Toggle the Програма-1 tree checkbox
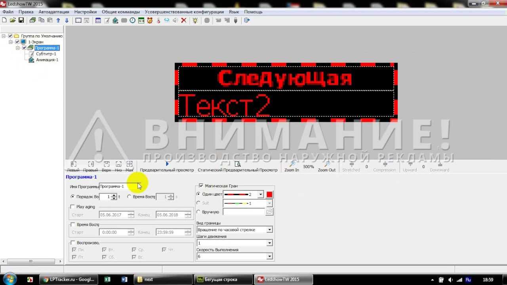Image resolution: width=507 pixels, height=285 pixels. point(24,48)
